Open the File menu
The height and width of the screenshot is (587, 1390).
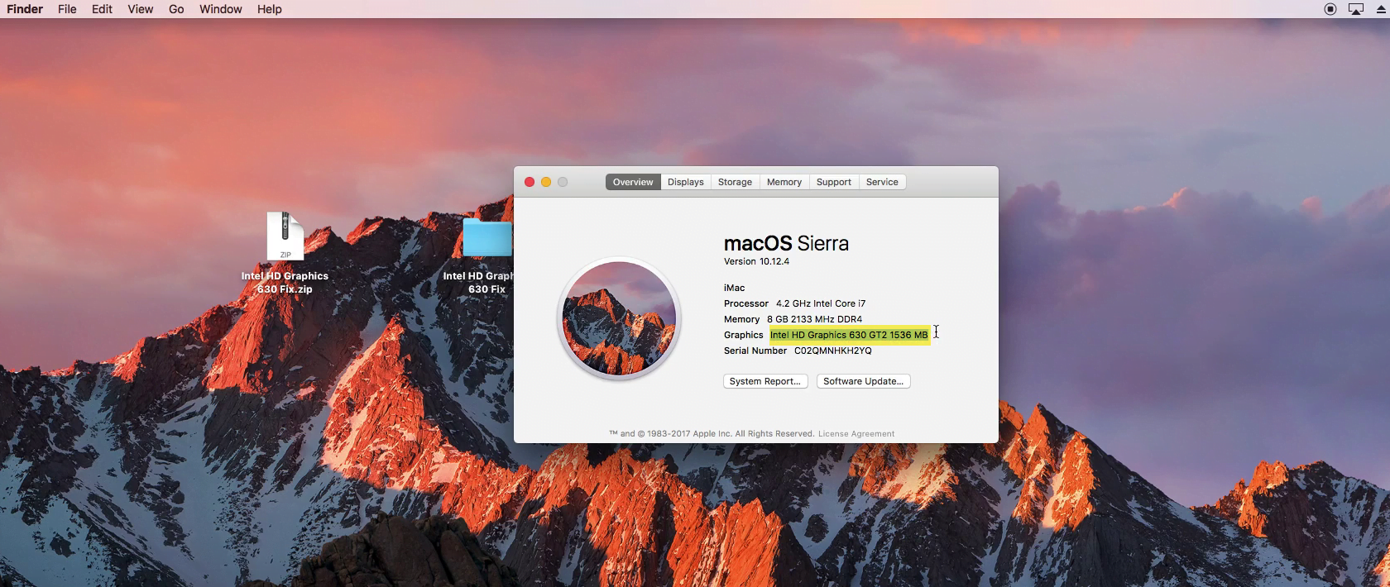(67, 9)
